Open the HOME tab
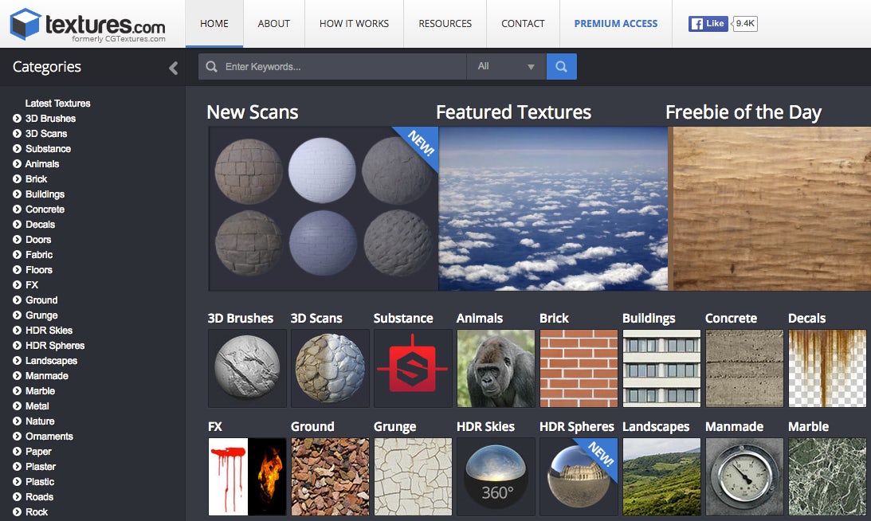The image size is (871, 521). pos(214,23)
